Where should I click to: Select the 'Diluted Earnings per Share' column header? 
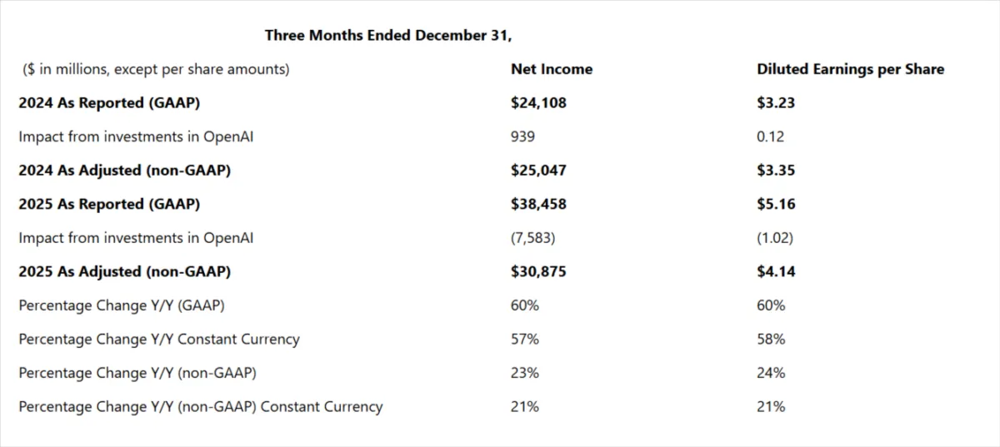[x=850, y=69]
